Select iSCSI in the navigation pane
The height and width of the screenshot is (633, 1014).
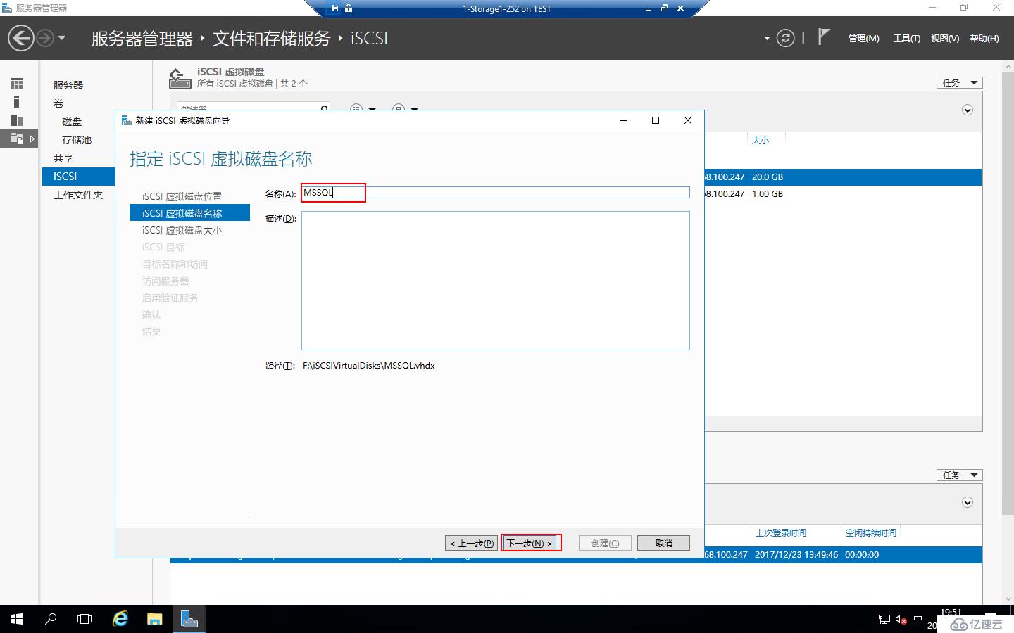78,177
